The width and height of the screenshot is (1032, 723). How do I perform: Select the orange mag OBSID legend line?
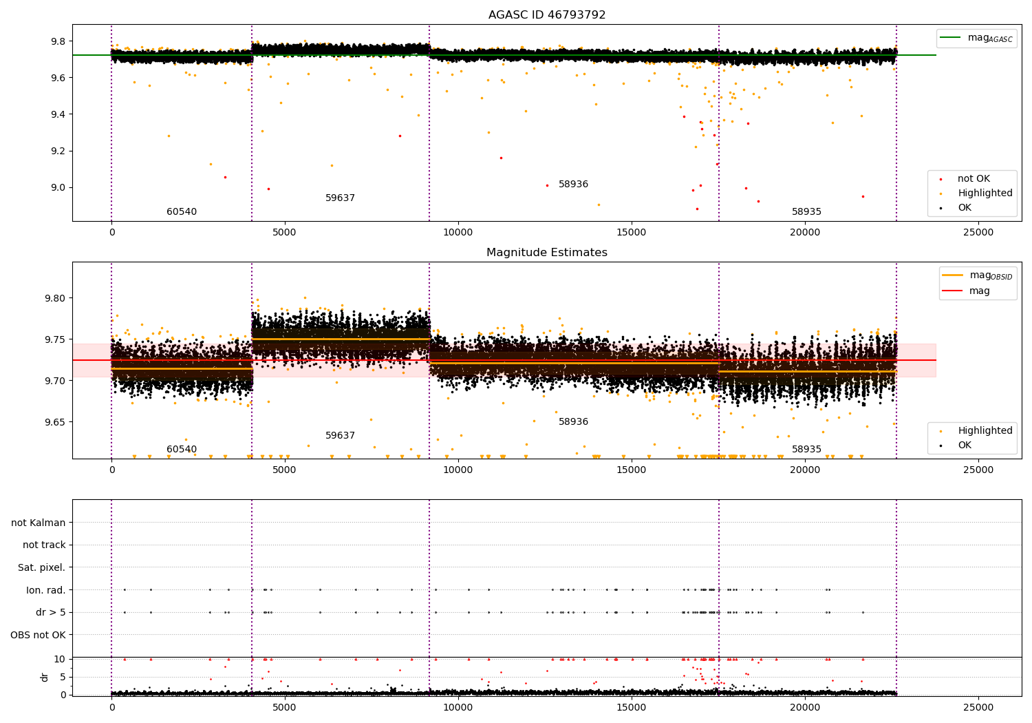tap(952, 275)
